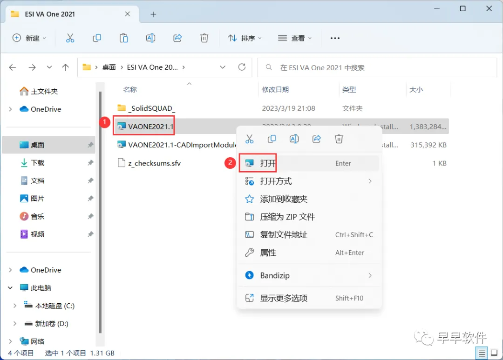Open 下载 in the sidebar

click(x=38, y=163)
